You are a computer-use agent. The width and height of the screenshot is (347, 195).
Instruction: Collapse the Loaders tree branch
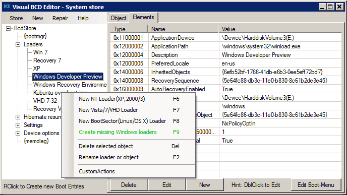click(x=18, y=44)
